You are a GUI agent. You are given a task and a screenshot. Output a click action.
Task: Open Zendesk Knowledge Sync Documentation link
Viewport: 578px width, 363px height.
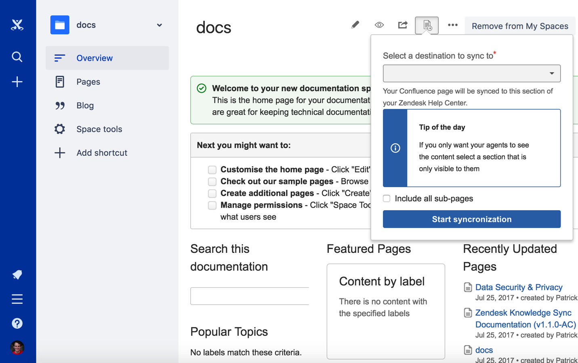click(525, 319)
